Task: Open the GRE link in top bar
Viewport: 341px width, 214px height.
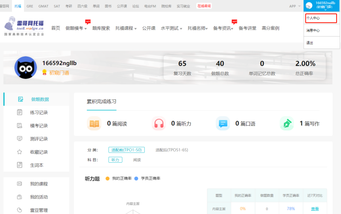Action: coord(30,6)
